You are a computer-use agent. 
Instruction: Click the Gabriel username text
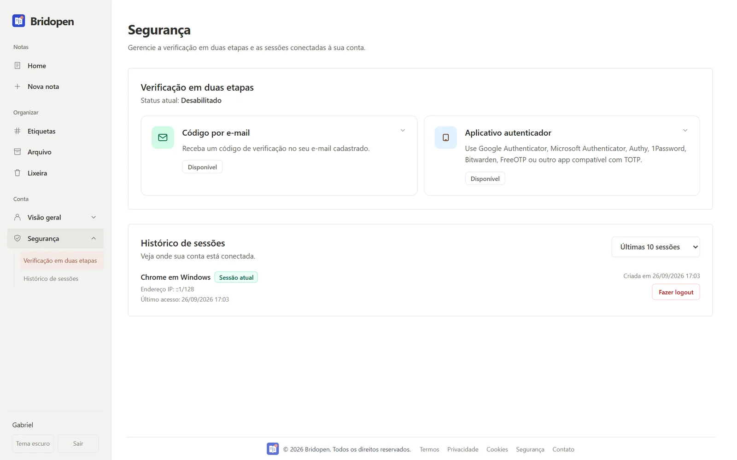23,425
